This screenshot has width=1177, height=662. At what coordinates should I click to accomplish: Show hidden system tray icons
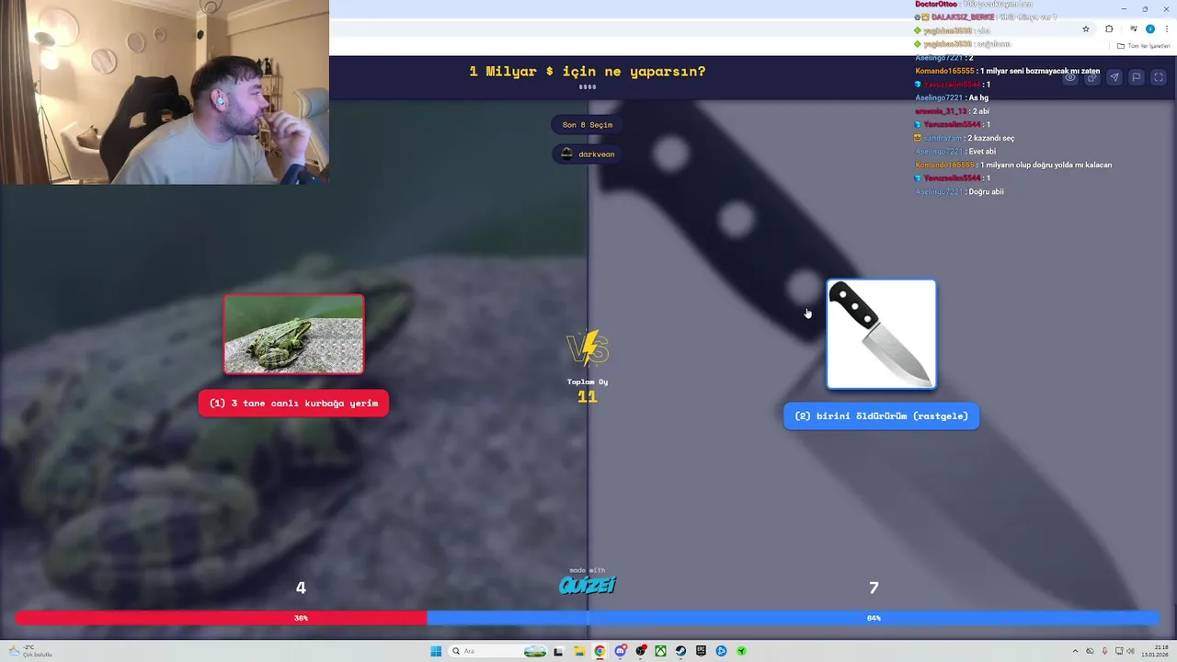[1075, 651]
